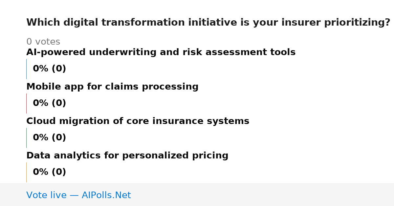Click the (0) vote count under Mobile app
394x206 pixels.
(59, 103)
